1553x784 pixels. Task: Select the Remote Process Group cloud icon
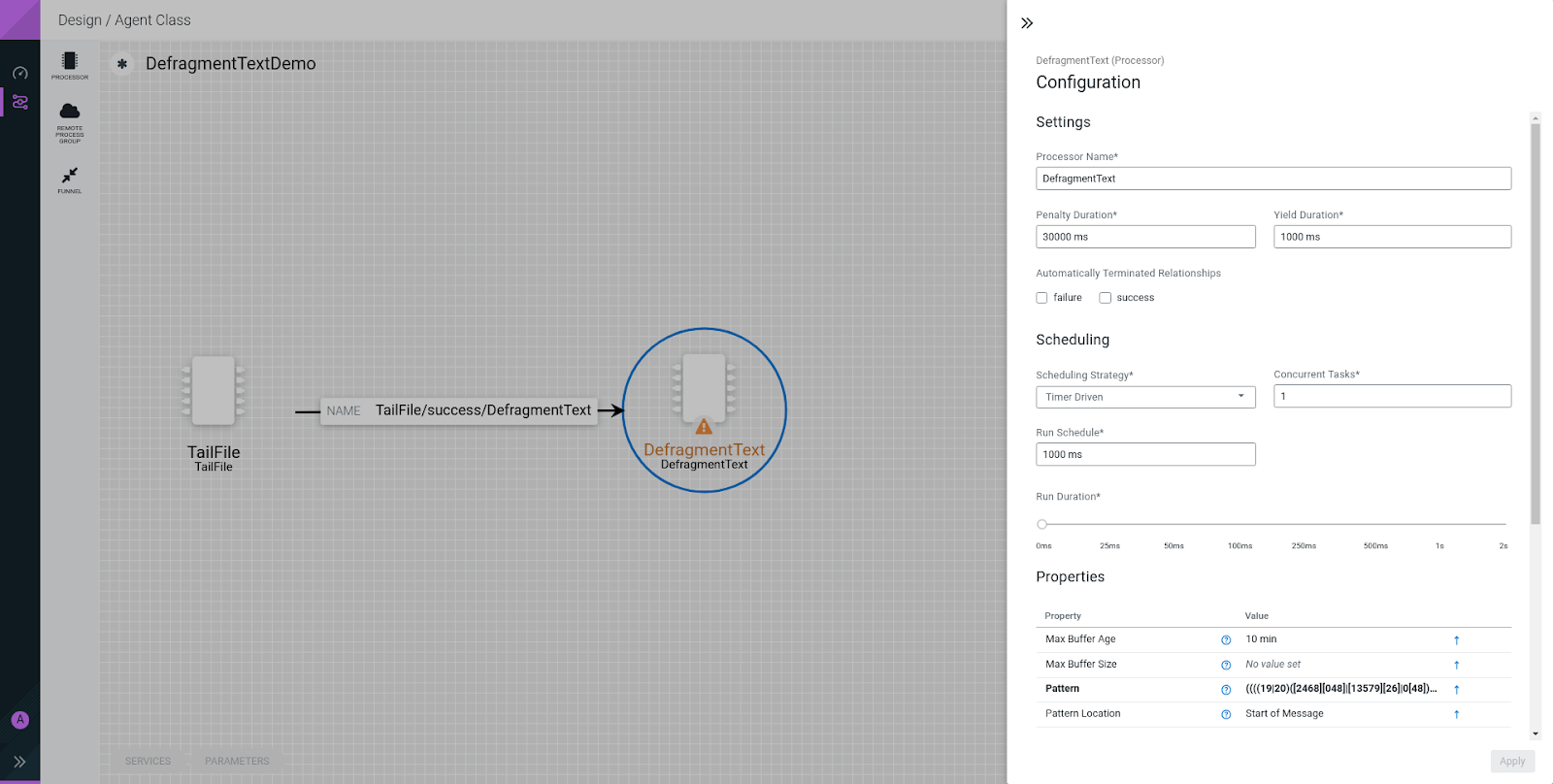tap(69, 113)
